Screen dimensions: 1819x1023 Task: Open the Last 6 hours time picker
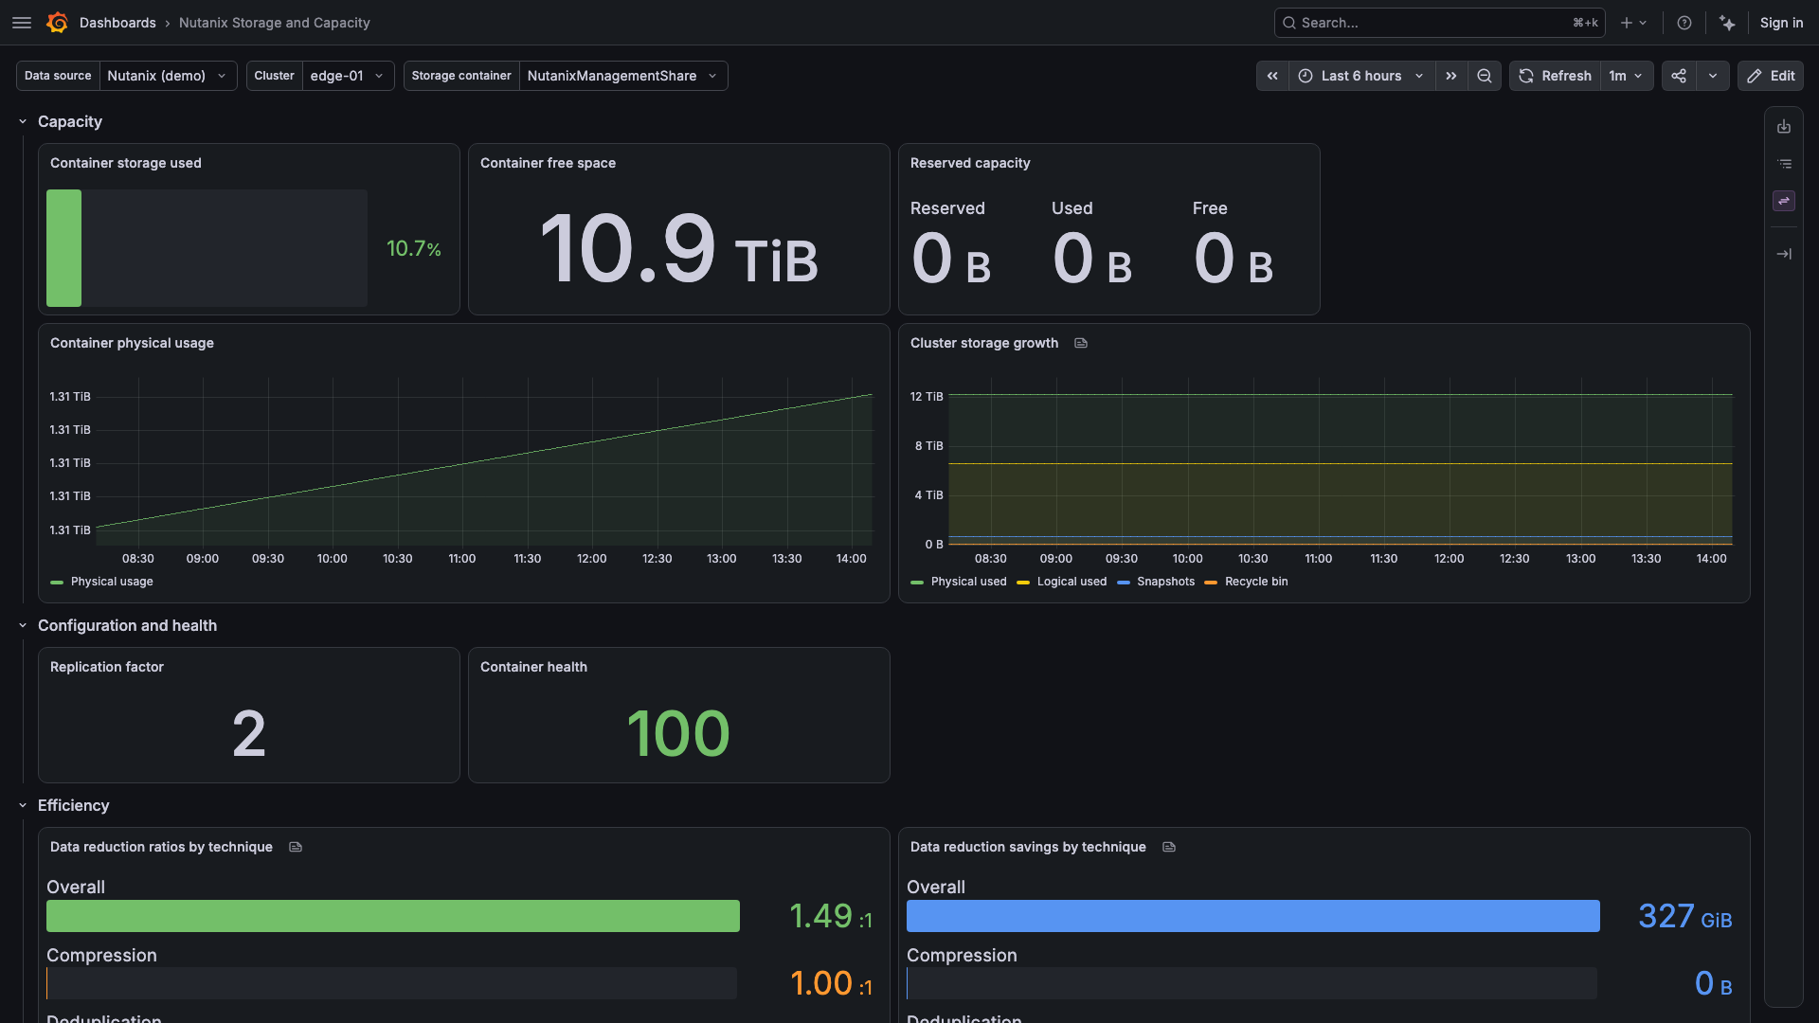point(1362,76)
